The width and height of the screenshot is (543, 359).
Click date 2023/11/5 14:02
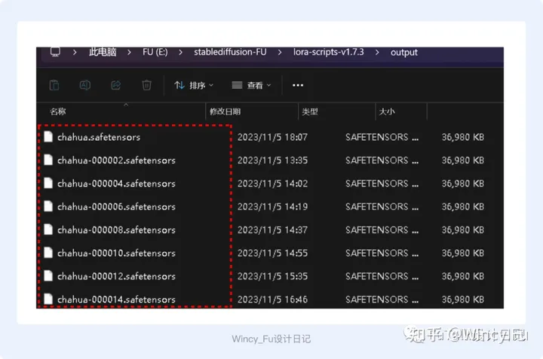pyautogui.click(x=272, y=184)
